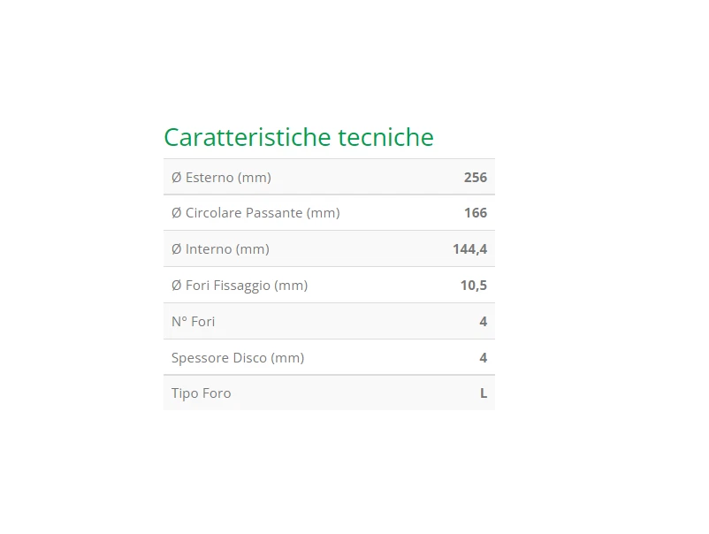Click the Ø symbol before Fori Fissaggio
The image size is (709, 534).
177,286
